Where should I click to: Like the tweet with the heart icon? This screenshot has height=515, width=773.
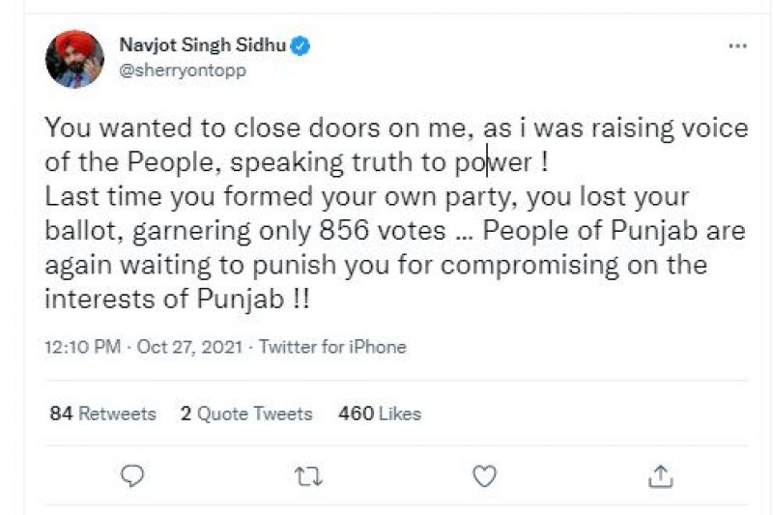coord(484,474)
